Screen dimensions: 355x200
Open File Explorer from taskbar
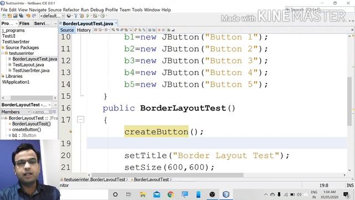click(x=143, y=194)
